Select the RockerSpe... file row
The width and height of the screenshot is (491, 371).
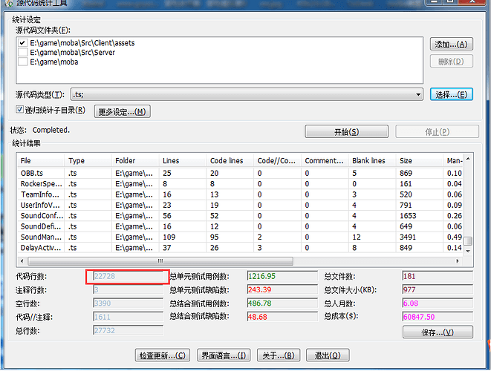[239, 183]
